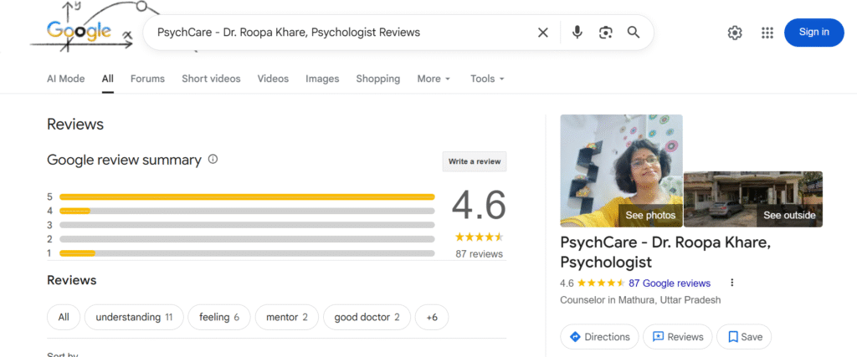
Task: Open the 'See photos' thumbnail
Action: point(621,171)
